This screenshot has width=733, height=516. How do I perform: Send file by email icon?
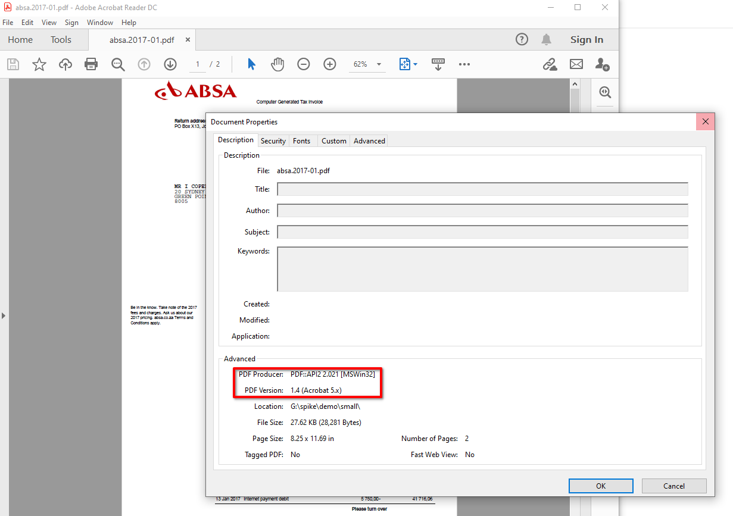tap(576, 64)
